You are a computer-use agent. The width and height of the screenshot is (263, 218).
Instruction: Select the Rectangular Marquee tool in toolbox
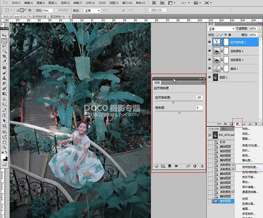[4, 41]
